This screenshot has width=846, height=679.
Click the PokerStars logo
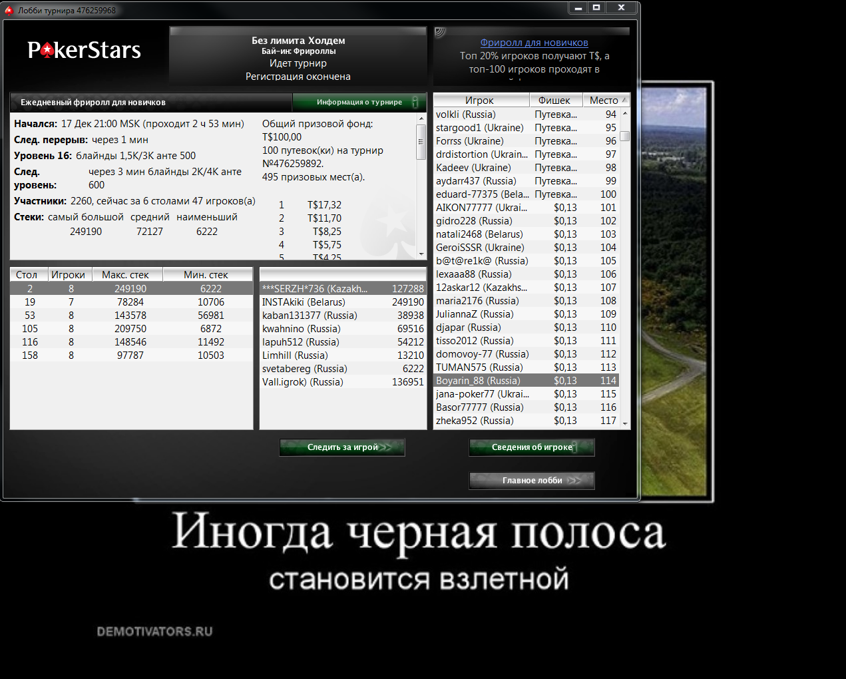[84, 51]
